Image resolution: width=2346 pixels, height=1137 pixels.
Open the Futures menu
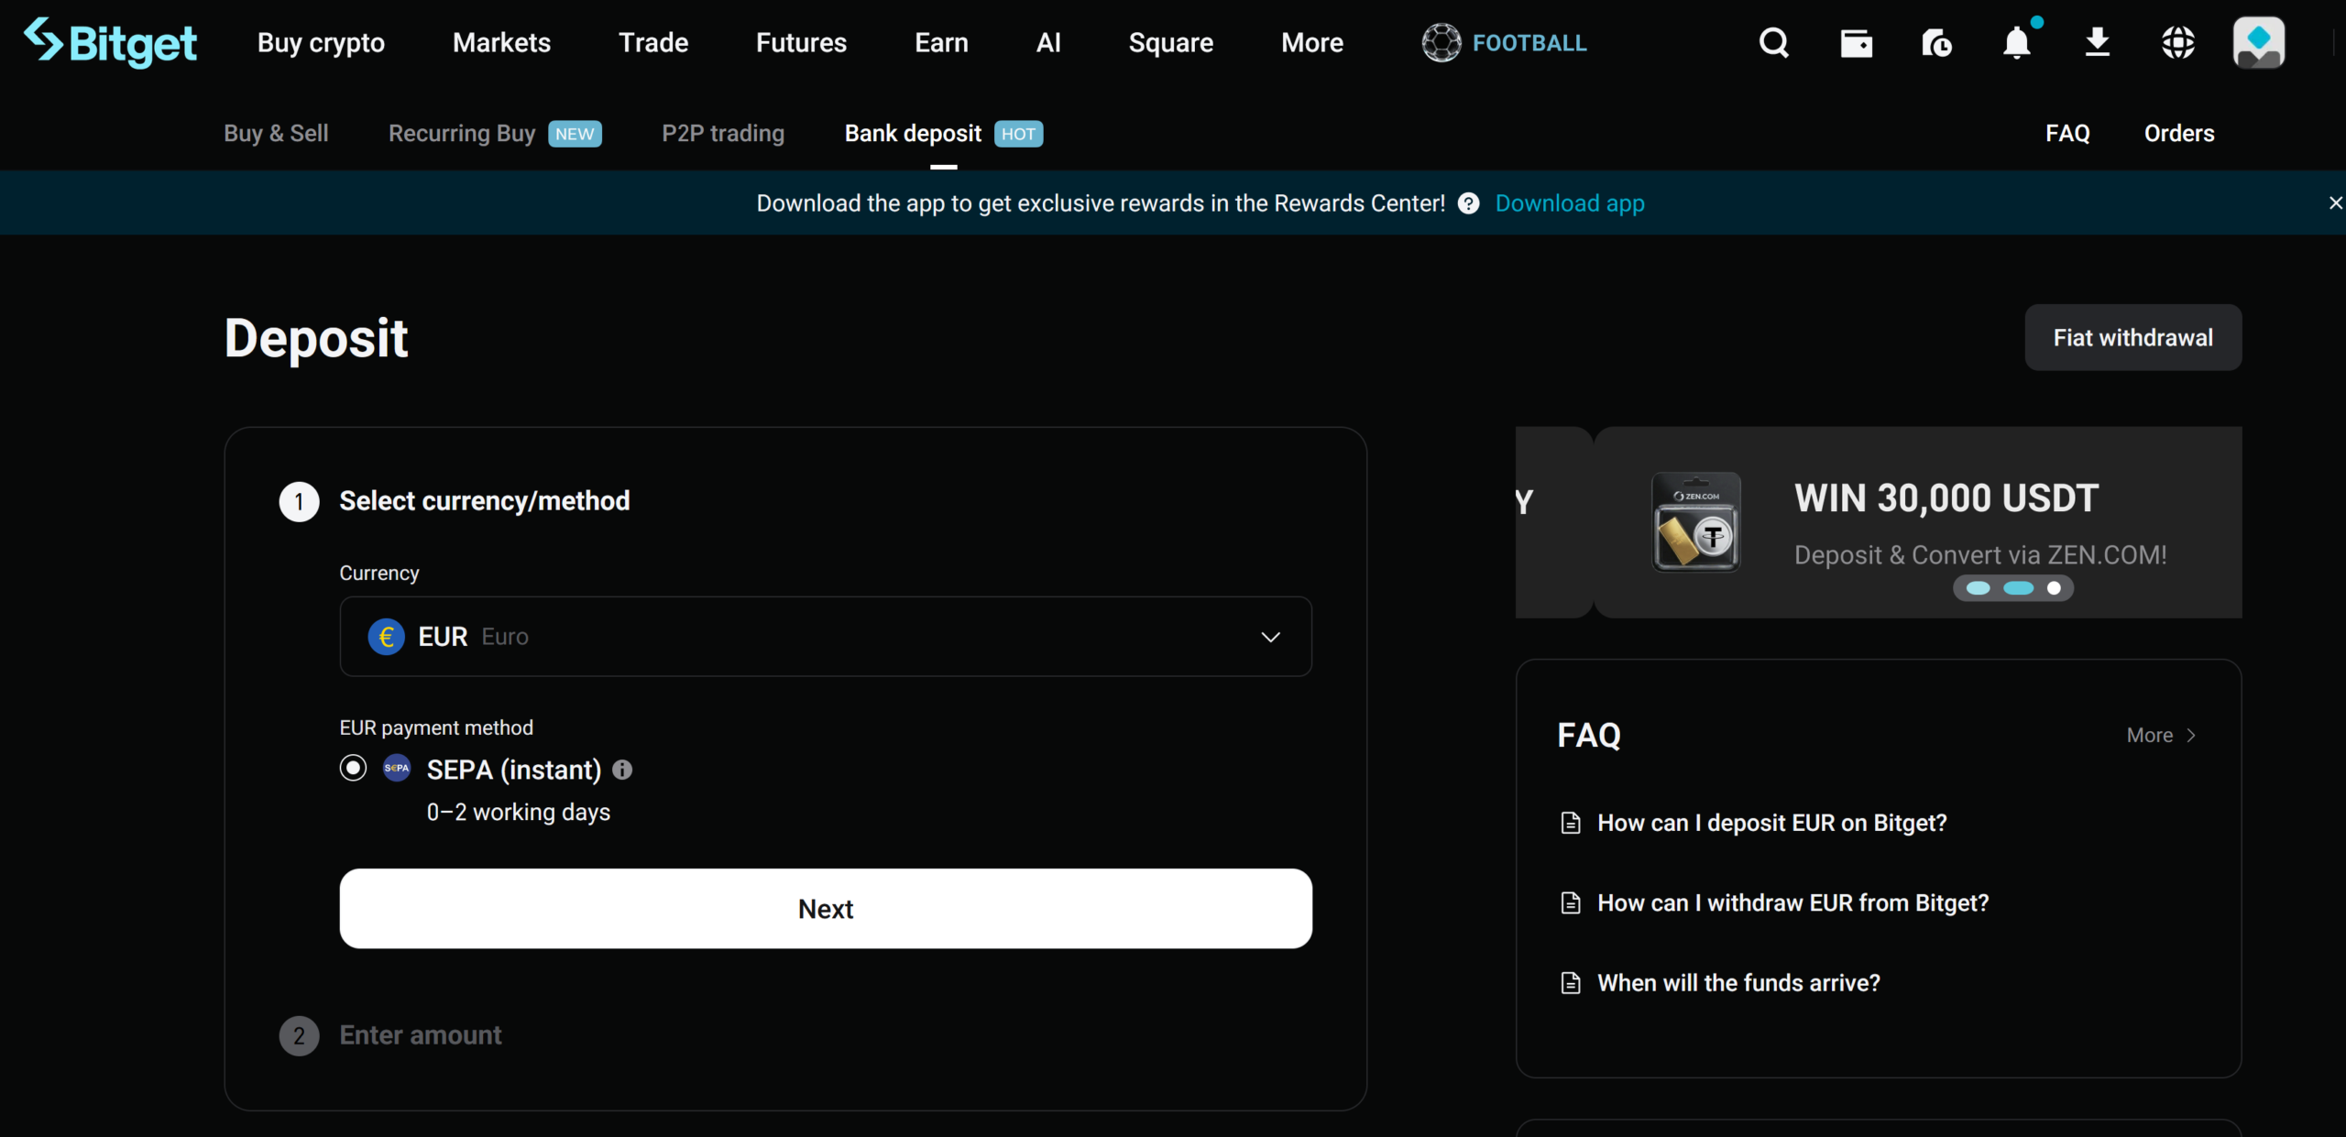point(801,43)
